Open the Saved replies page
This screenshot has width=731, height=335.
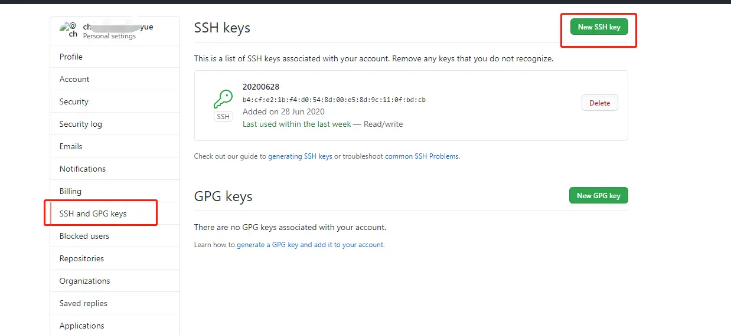[x=83, y=303]
